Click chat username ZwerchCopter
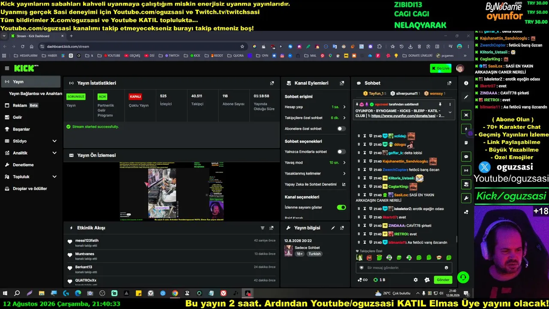Viewport: 549px width, 309px height. pos(395,170)
